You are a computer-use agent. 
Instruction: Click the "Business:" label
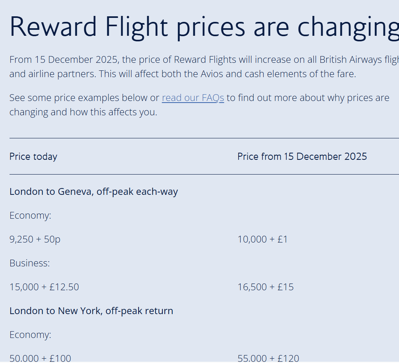[30, 263]
